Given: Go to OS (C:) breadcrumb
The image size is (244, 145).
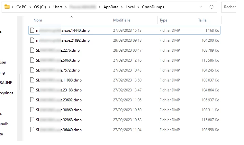Looking at the screenshot, I should [40, 7].
